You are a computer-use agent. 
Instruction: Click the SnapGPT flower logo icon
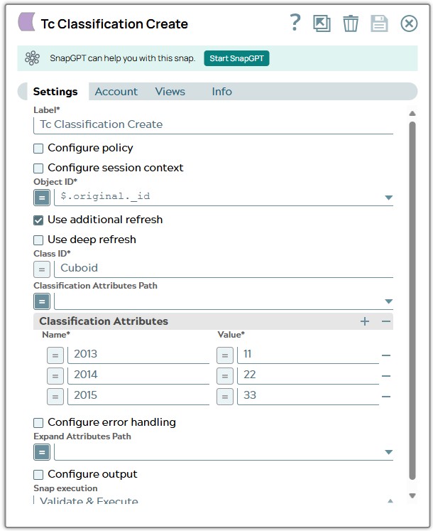point(32,58)
